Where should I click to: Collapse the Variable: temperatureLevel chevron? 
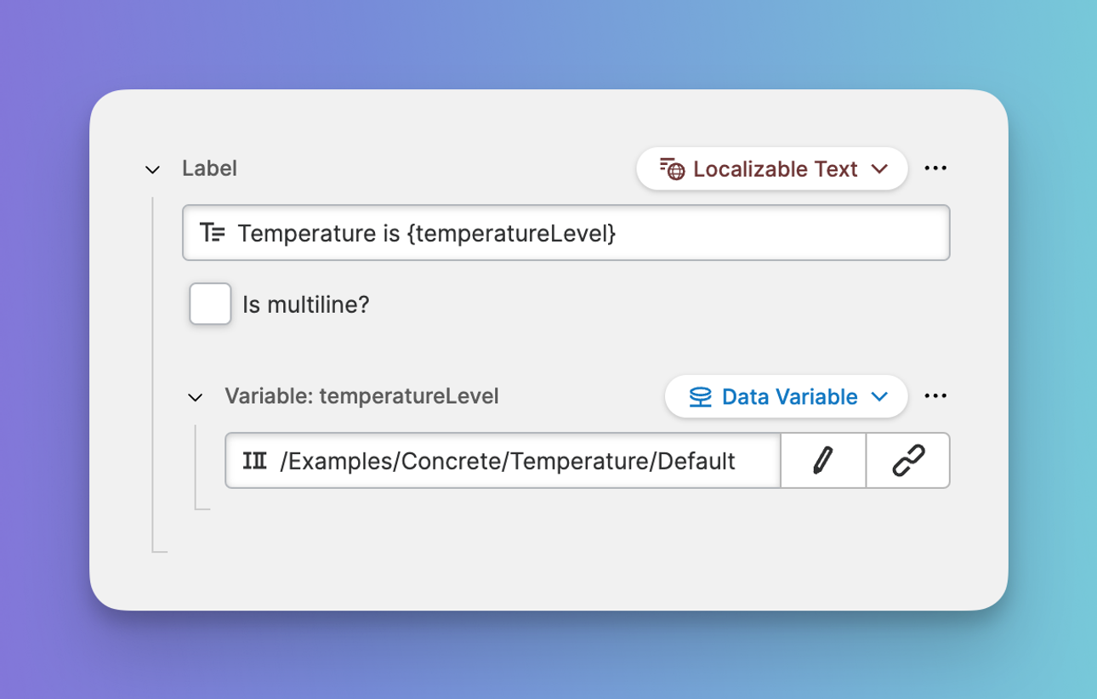tap(196, 397)
